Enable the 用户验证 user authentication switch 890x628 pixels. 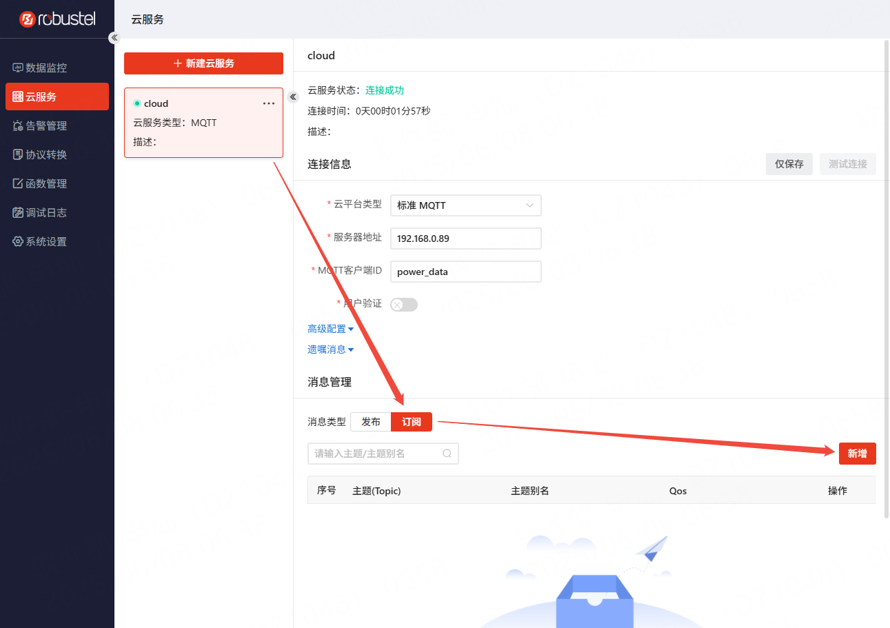tap(403, 305)
